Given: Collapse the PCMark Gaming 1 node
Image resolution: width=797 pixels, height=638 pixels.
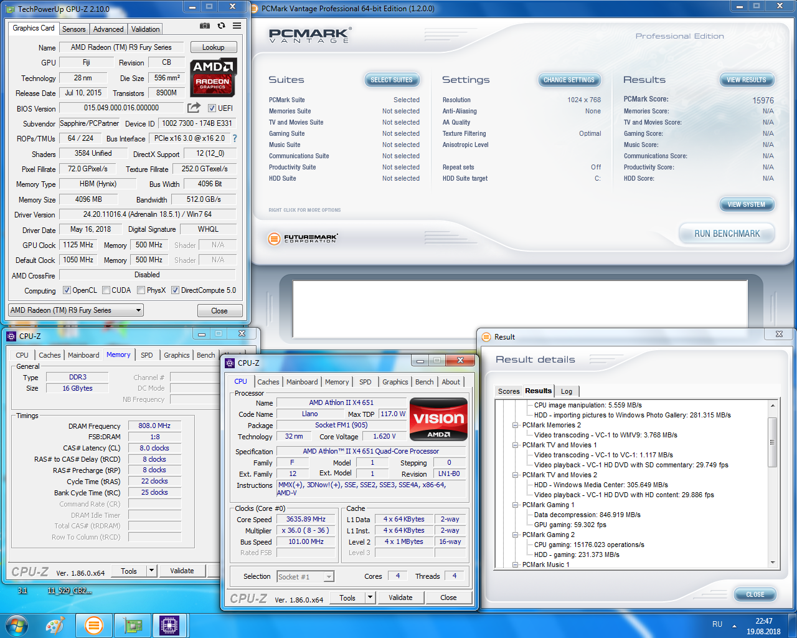Looking at the screenshot, I should [x=515, y=505].
